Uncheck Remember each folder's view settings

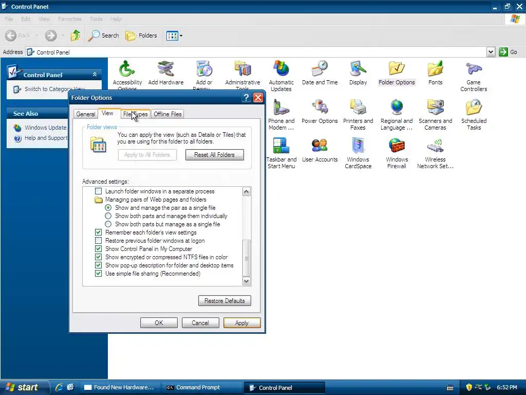[x=98, y=232]
